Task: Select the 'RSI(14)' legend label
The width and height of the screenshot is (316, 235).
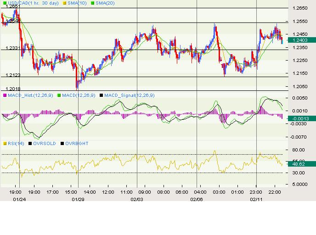Action: pos(16,144)
